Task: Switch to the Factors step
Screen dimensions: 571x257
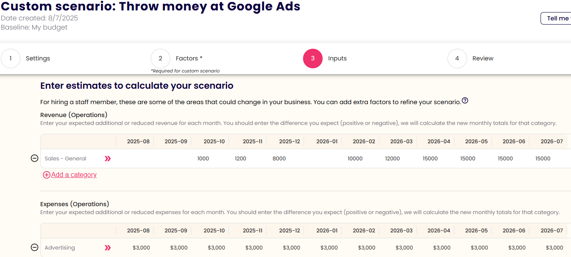Action: click(x=189, y=58)
